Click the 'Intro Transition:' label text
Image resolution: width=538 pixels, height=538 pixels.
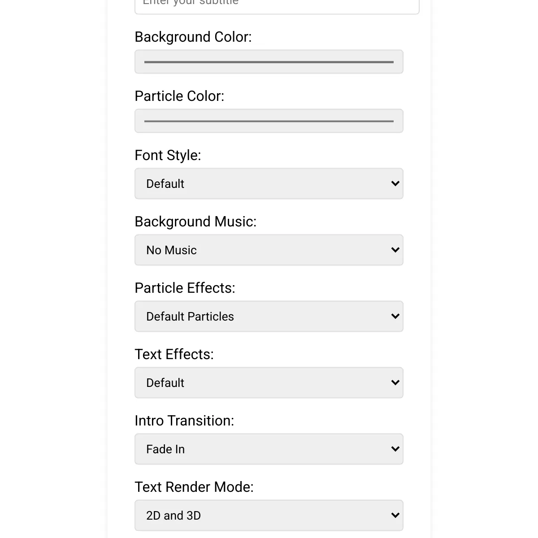pyautogui.click(x=184, y=421)
